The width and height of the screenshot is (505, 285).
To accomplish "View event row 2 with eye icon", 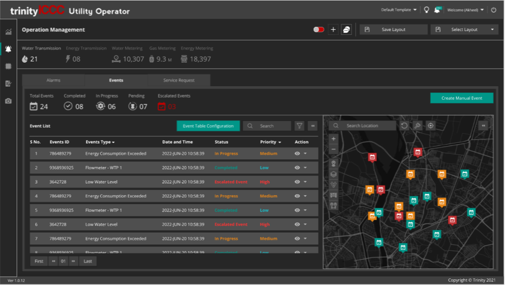I will (x=297, y=168).
